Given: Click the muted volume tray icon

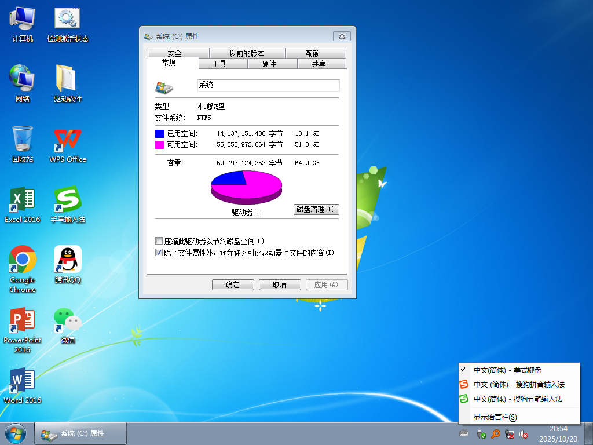Looking at the screenshot, I should click(524, 433).
